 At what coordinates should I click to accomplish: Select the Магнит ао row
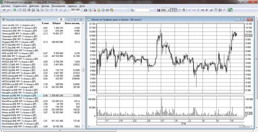[41, 95]
